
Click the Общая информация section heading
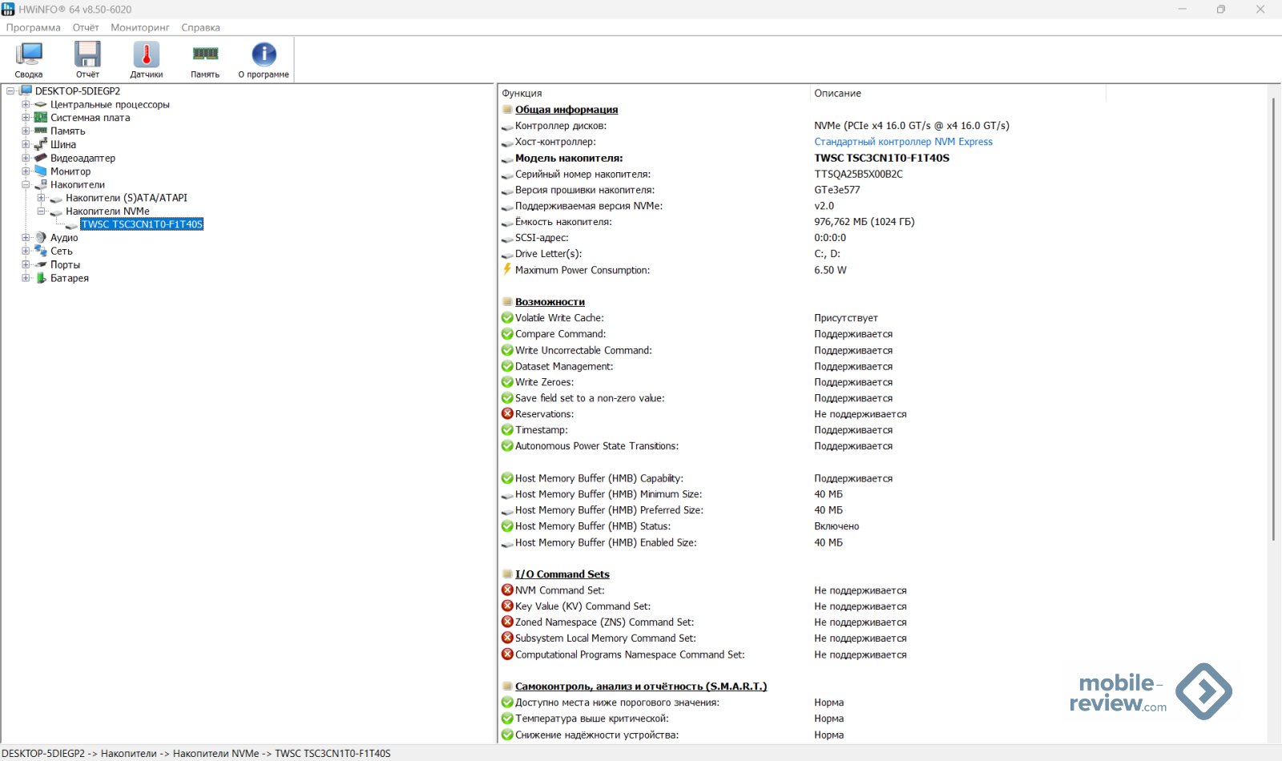click(566, 110)
